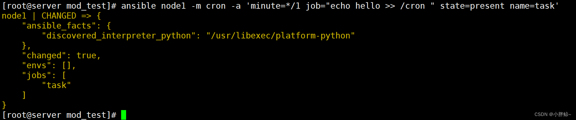The height and width of the screenshot is (120, 576).
Task: Click the 'state=present' argument
Action: pyautogui.click(x=472, y=6)
